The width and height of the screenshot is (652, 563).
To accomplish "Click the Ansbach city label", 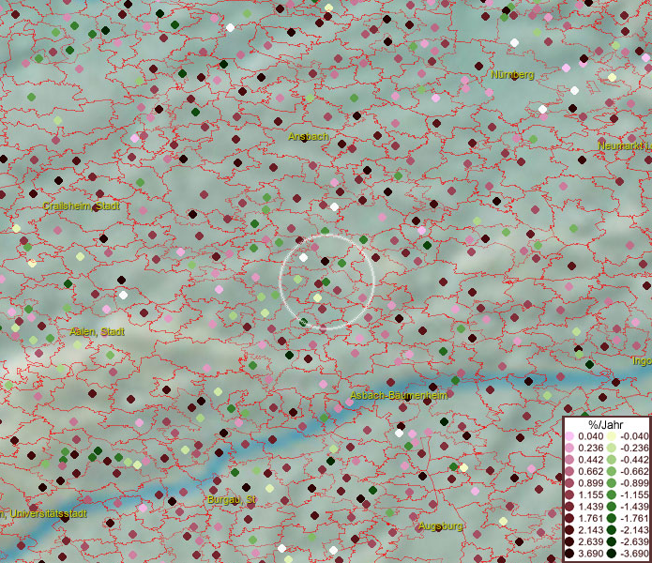I will 308,137.
